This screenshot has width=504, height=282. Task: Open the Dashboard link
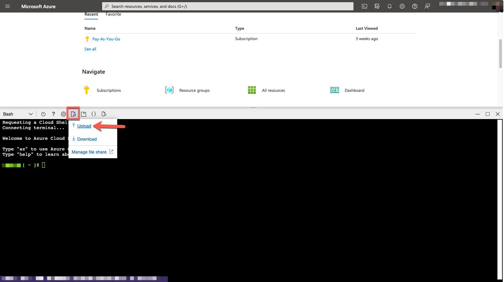(x=354, y=90)
